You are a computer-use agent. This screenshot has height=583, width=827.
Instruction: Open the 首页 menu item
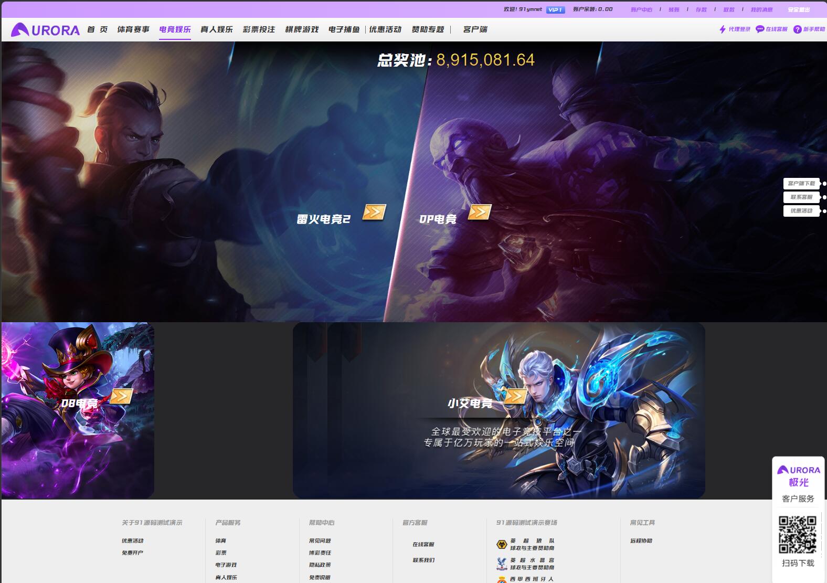click(x=98, y=29)
